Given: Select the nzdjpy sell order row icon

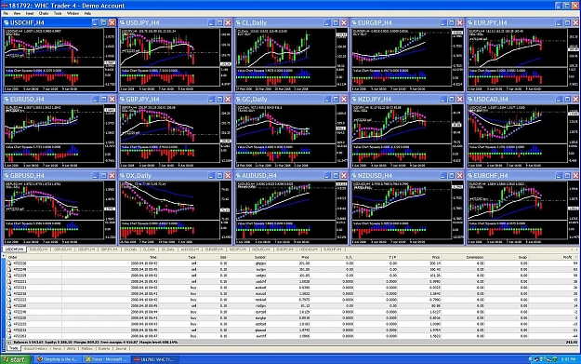Looking at the screenshot, I should pyautogui.click(x=9, y=305).
